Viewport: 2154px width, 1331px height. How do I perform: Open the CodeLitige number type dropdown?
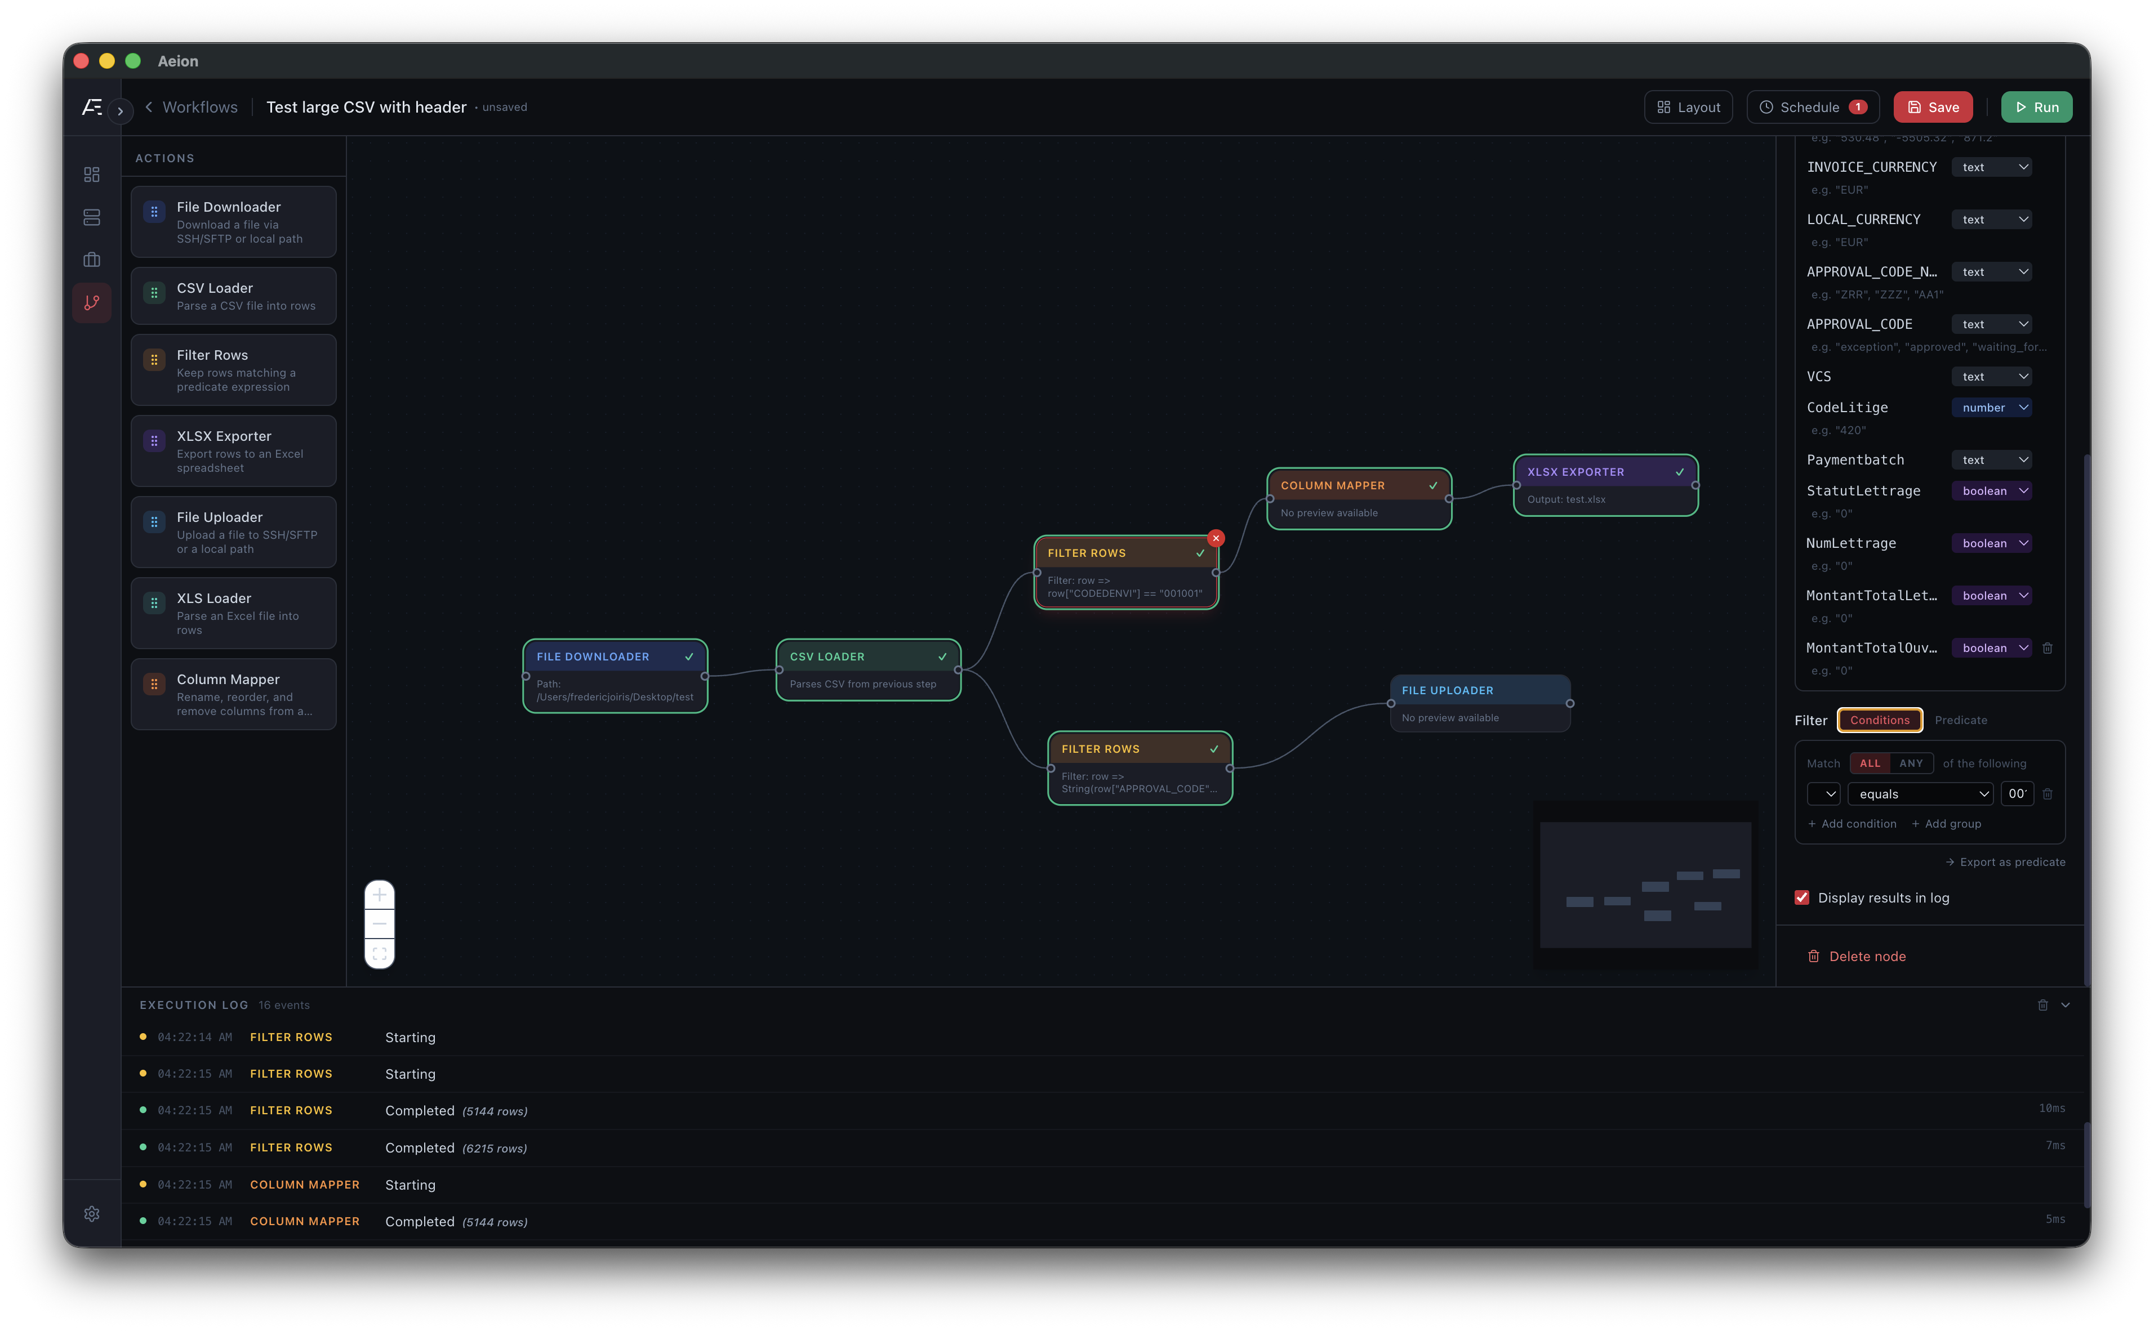coord(1992,407)
